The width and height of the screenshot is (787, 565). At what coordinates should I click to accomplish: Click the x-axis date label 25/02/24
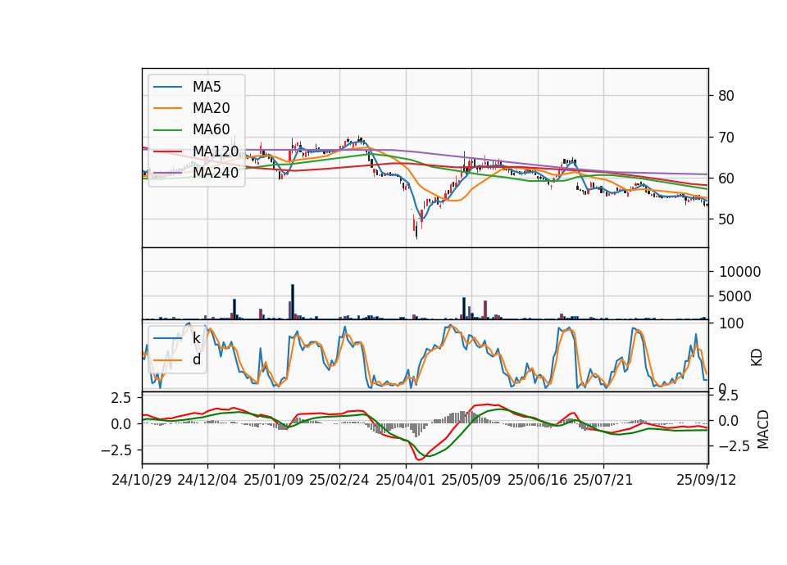coord(339,480)
